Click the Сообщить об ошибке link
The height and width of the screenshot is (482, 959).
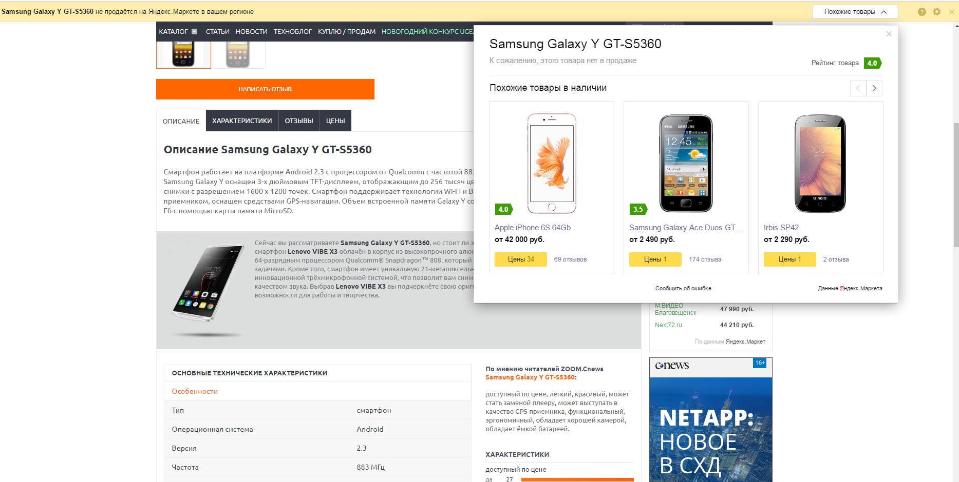pos(683,288)
